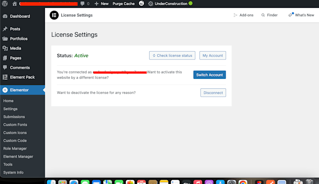Open Comments in the sidebar
Image resolution: width=319 pixels, height=184 pixels.
(23, 68)
